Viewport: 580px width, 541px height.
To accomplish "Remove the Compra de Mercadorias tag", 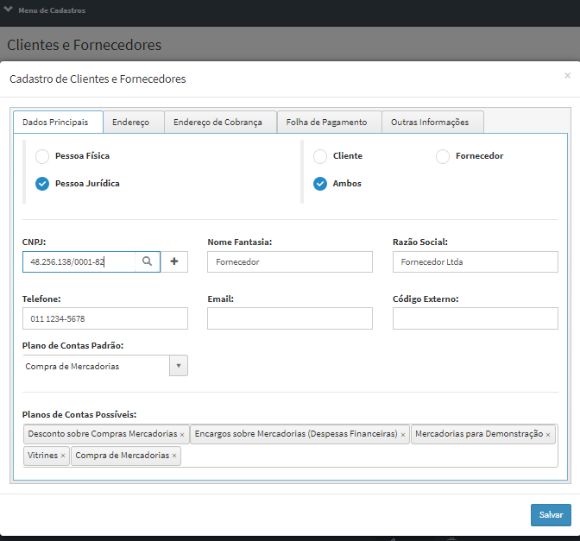I will [x=174, y=456].
